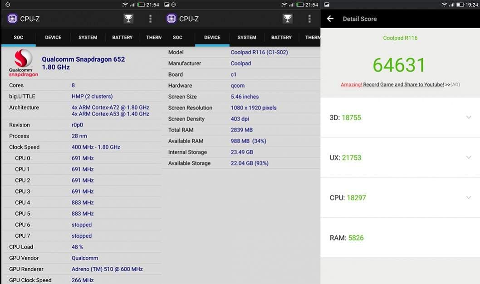Tap CPU Load value 48 %
Viewport: 480px width, 284px height.
pyautogui.click(x=78, y=247)
